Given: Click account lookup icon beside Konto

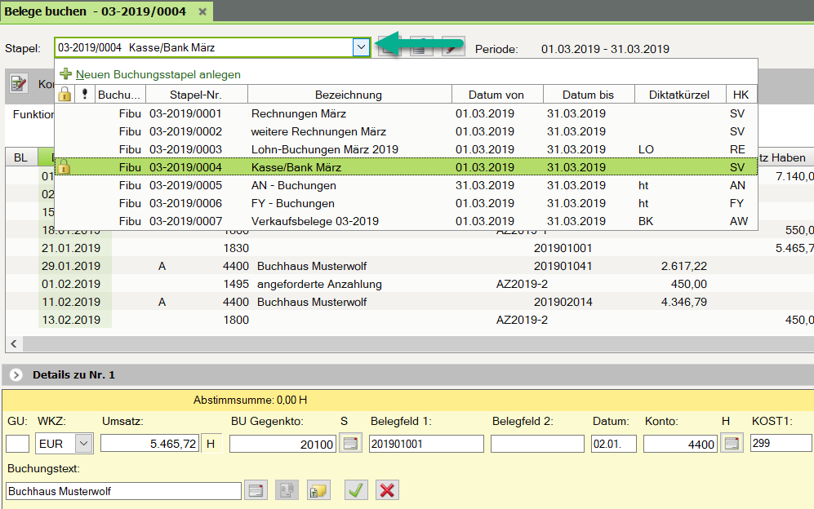Looking at the screenshot, I should (732, 444).
